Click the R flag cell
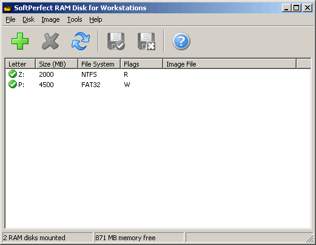 [126, 74]
